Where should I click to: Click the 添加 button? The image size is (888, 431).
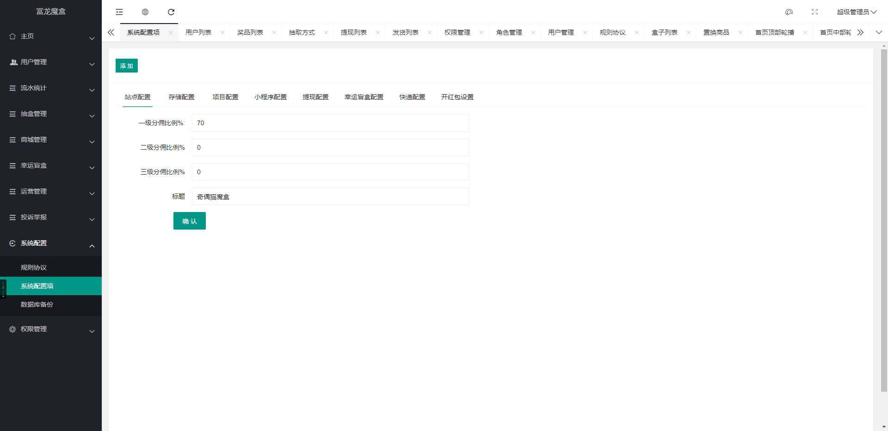click(127, 66)
